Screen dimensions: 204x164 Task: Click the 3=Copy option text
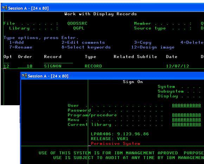pos(143,43)
